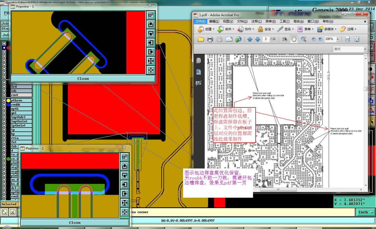Click the 查找 search field
Image resolution: width=376 pixels, height=229 pixels.
[348, 49]
